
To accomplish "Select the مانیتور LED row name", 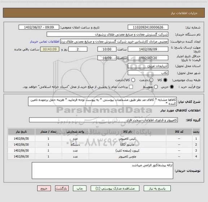I will [127, 145].
